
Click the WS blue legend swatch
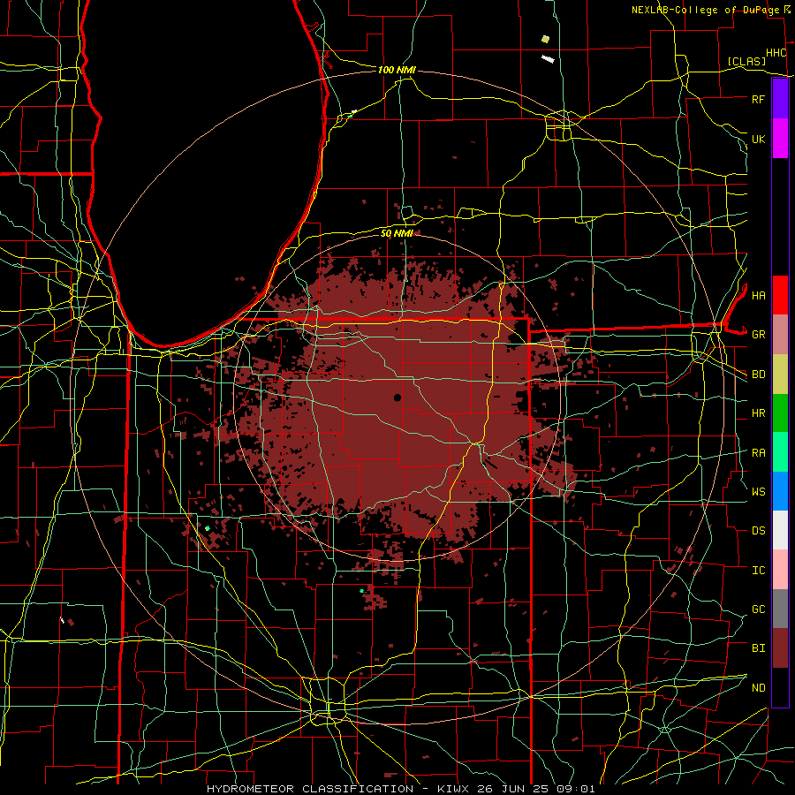[x=780, y=491]
